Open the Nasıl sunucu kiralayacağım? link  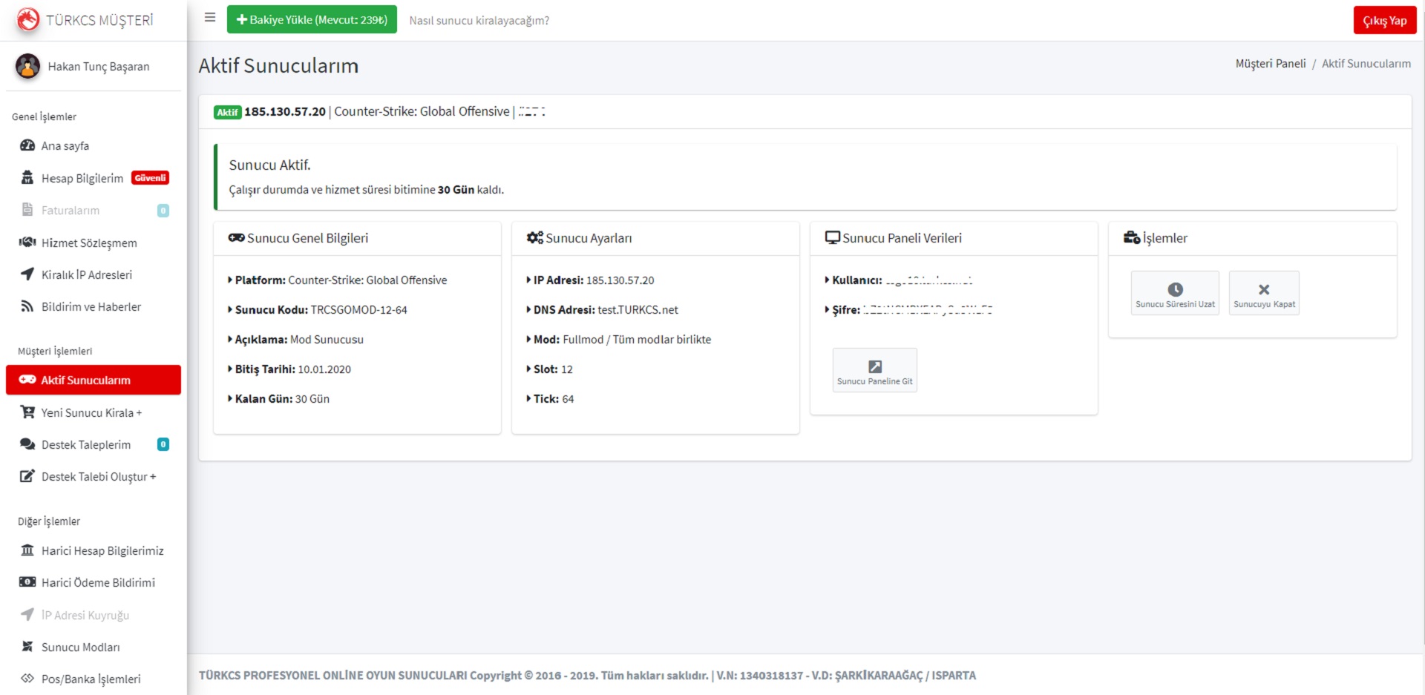(x=479, y=21)
